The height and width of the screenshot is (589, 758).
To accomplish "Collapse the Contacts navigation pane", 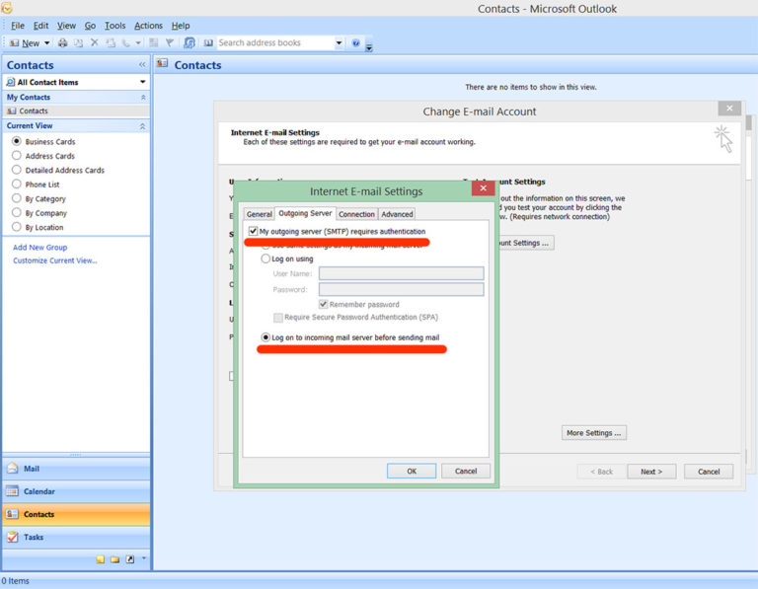I will point(142,65).
